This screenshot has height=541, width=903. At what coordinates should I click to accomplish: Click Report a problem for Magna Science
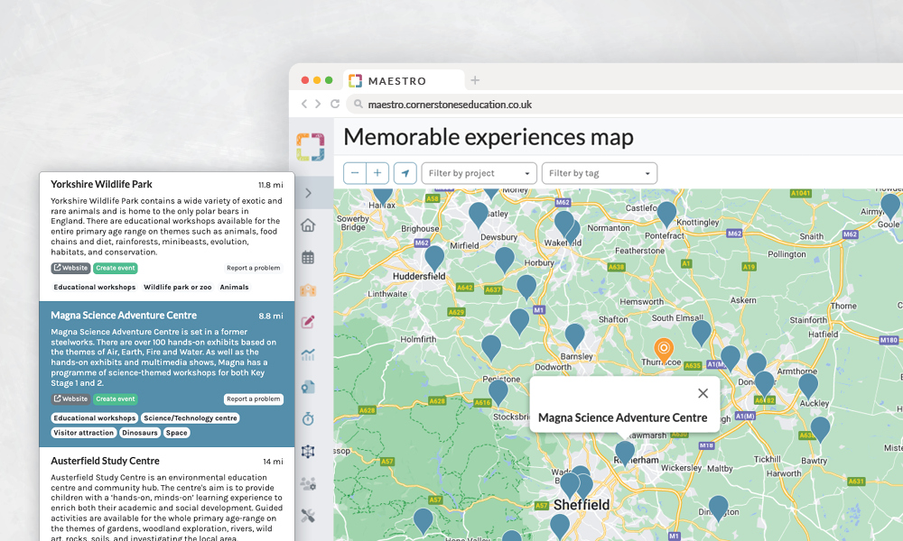(253, 399)
